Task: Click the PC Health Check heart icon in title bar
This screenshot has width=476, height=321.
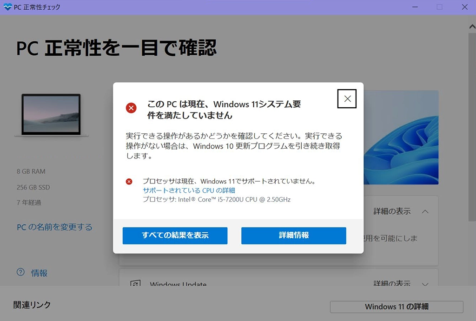Action: click(x=7, y=7)
